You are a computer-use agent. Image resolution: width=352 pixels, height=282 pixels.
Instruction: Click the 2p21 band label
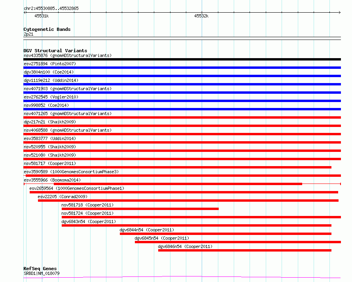point(28,34)
